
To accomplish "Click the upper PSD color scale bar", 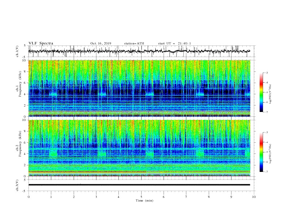I will (261, 92).
